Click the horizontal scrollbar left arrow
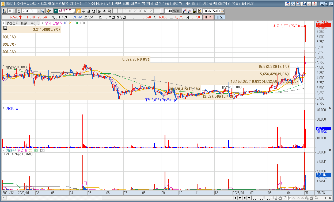The height and width of the screenshot is (202, 334). (x=4, y=198)
